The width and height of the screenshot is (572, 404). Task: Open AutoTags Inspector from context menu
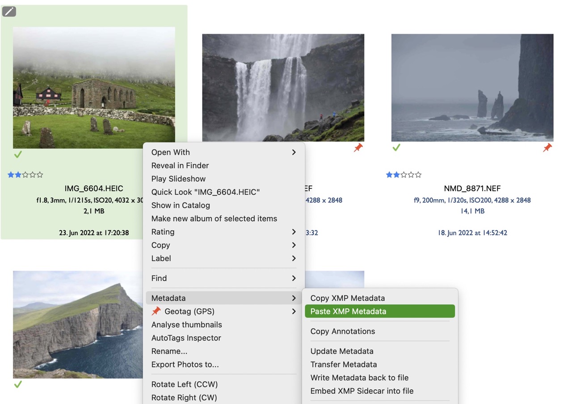[186, 338]
